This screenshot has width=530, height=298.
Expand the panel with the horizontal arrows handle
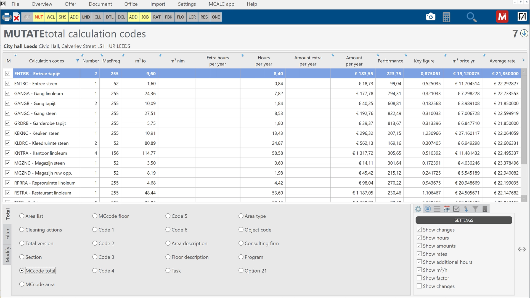click(x=522, y=249)
